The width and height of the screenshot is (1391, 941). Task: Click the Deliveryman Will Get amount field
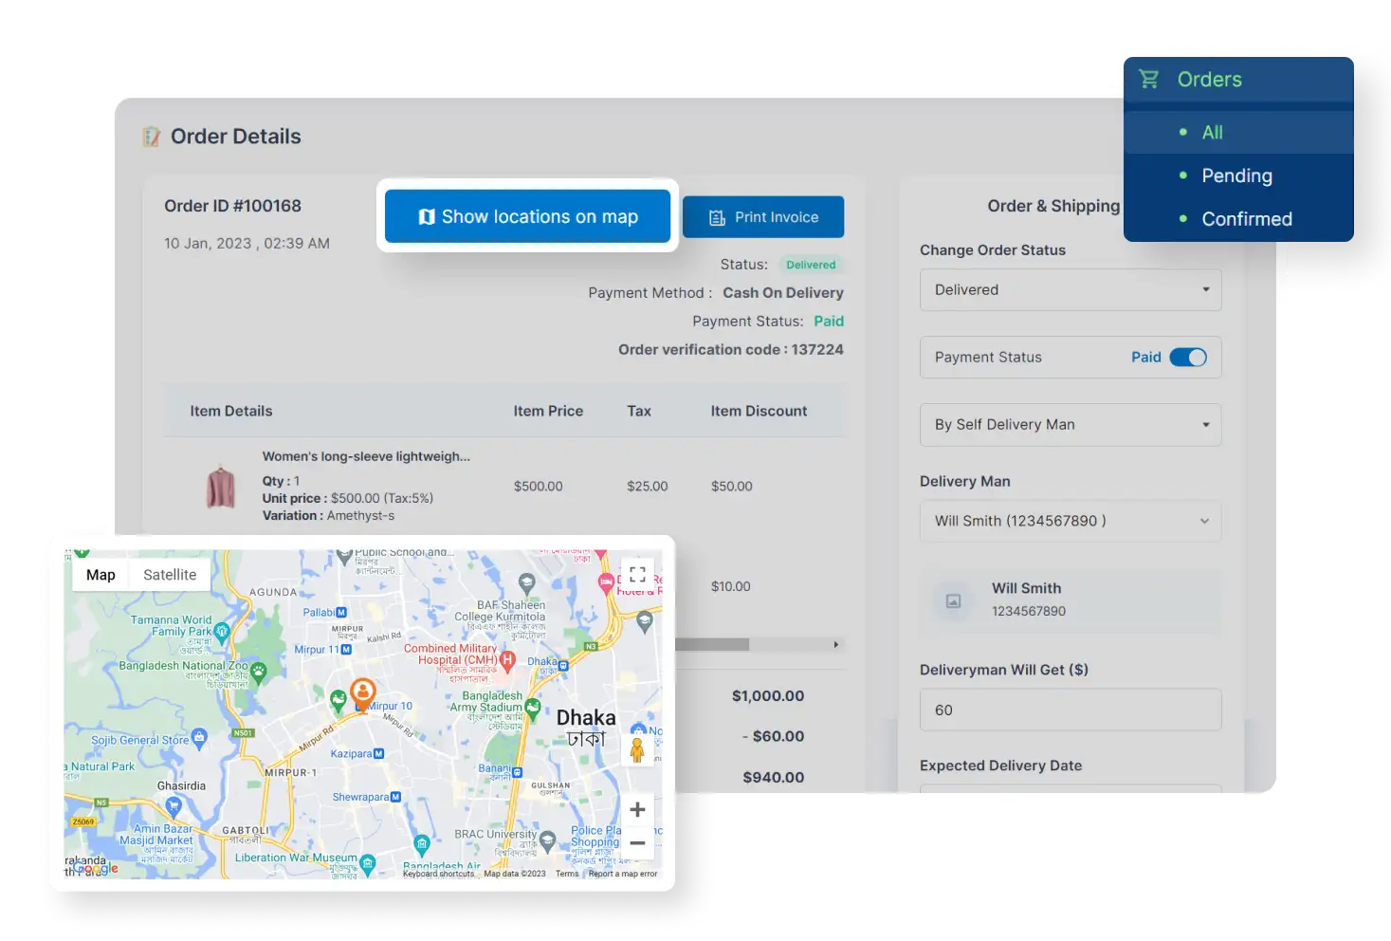tap(1070, 710)
